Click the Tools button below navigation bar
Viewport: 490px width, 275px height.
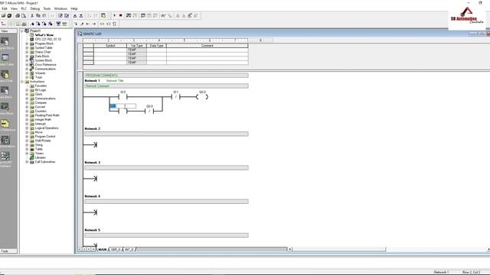[8, 251]
